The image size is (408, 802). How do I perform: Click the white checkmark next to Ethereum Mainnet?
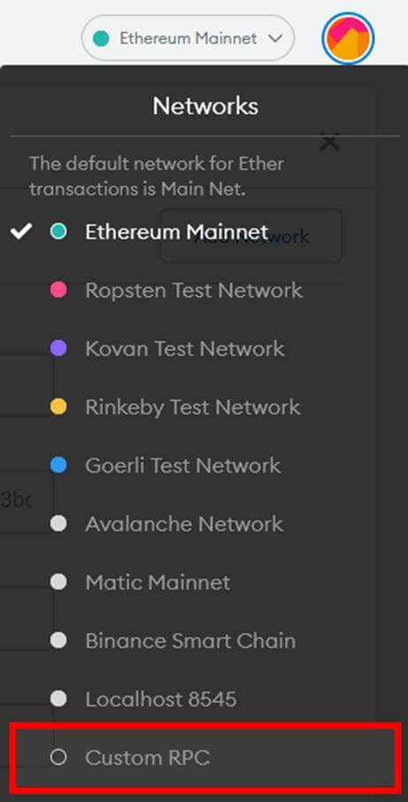[x=21, y=231]
